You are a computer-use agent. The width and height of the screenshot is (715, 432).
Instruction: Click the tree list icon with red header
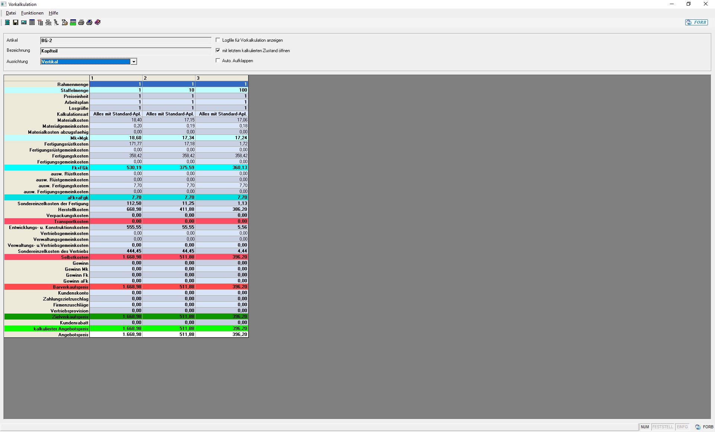click(x=40, y=22)
